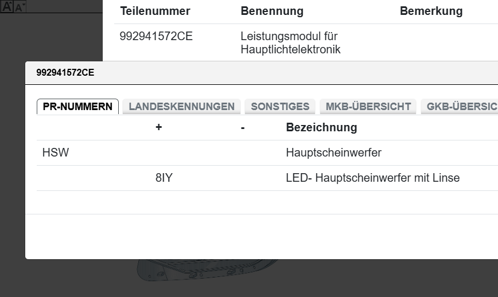The height and width of the screenshot is (297, 498).
Task: Click the minus column header
Action: 243,127
